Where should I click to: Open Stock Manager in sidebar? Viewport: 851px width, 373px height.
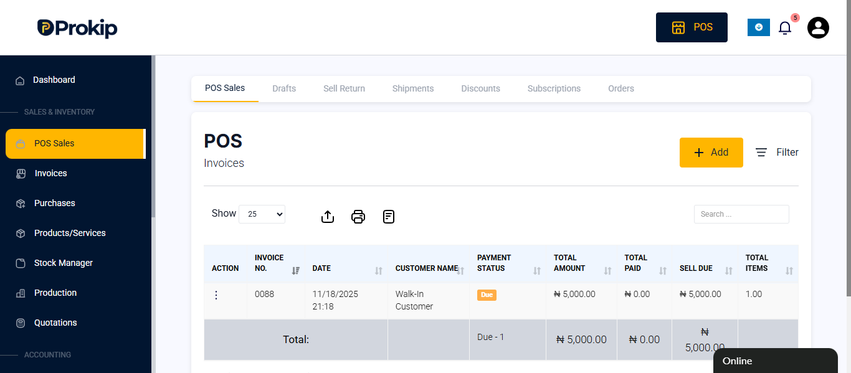pos(64,263)
